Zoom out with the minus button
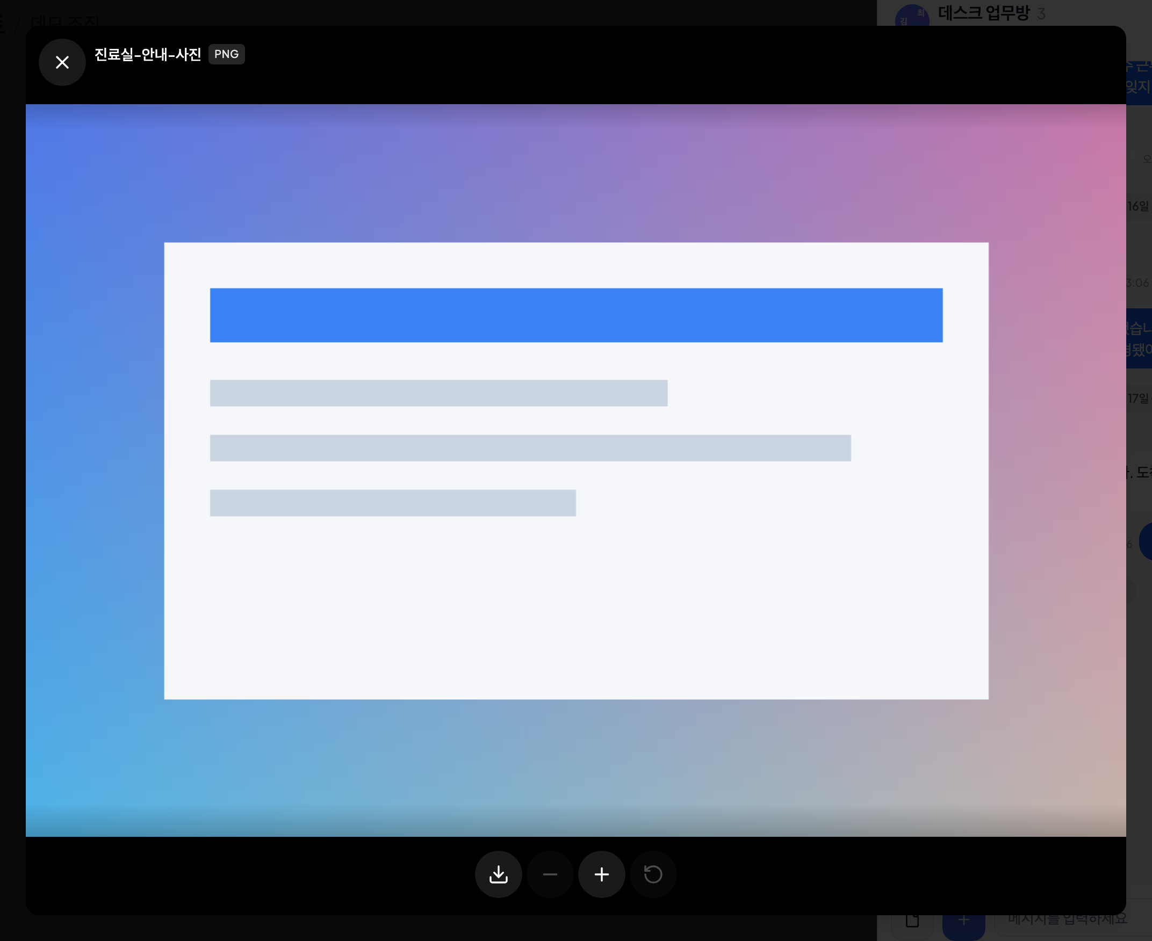 (550, 874)
